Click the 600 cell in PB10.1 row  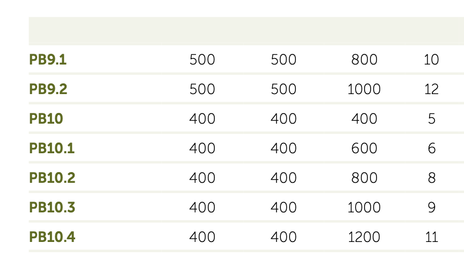point(364,148)
